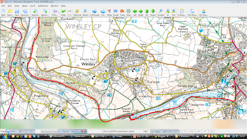Image resolution: width=247 pixels, height=139 pixels.
Task: Open the E-Shop button
Action: (182, 12)
